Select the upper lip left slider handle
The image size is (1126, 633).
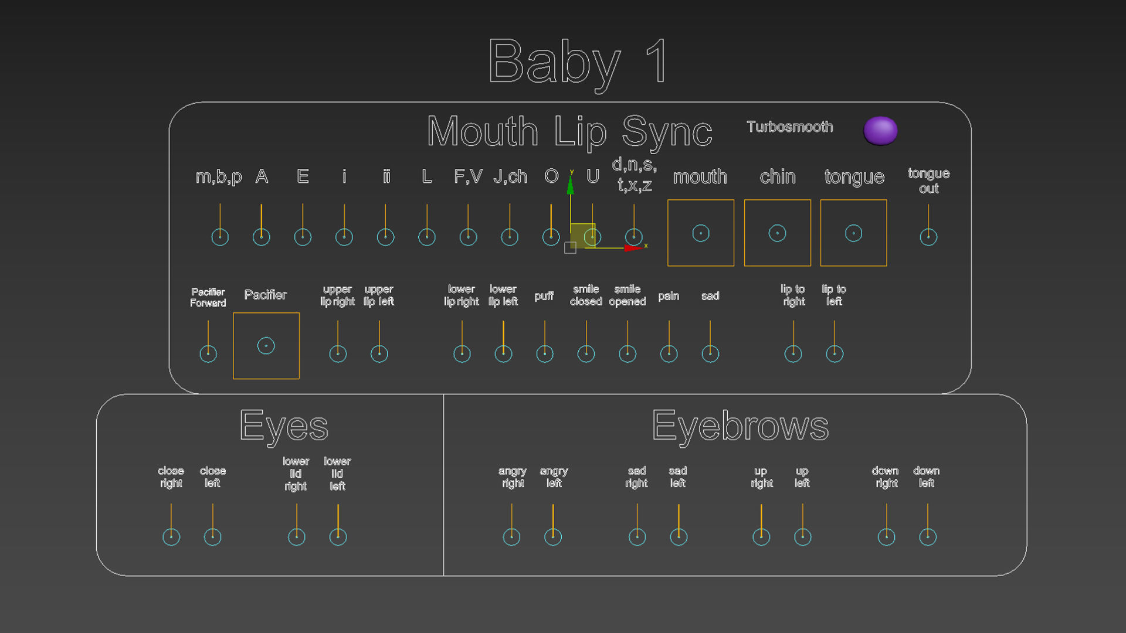[x=379, y=354]
